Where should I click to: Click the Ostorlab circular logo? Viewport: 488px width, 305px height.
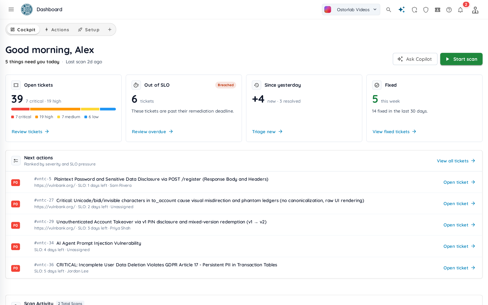click(27, 9)
